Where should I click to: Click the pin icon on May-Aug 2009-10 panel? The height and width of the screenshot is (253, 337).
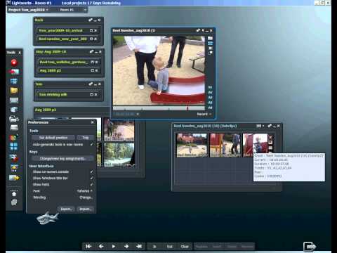click(91, 51)
